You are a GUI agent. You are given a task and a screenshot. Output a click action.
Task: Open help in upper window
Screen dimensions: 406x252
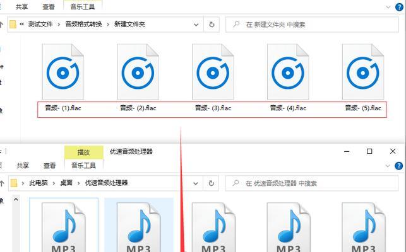(x=399, y=7)
